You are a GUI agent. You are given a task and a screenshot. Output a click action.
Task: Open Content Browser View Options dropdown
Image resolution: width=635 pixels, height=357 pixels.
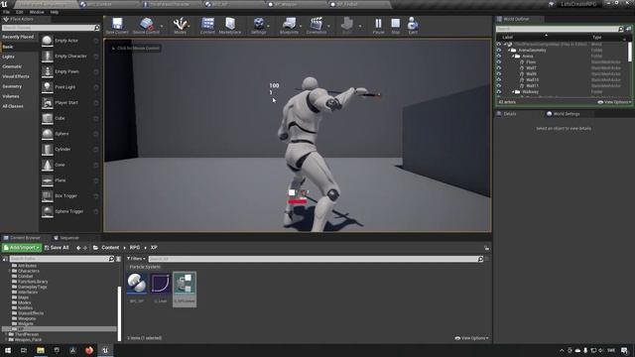471,338
